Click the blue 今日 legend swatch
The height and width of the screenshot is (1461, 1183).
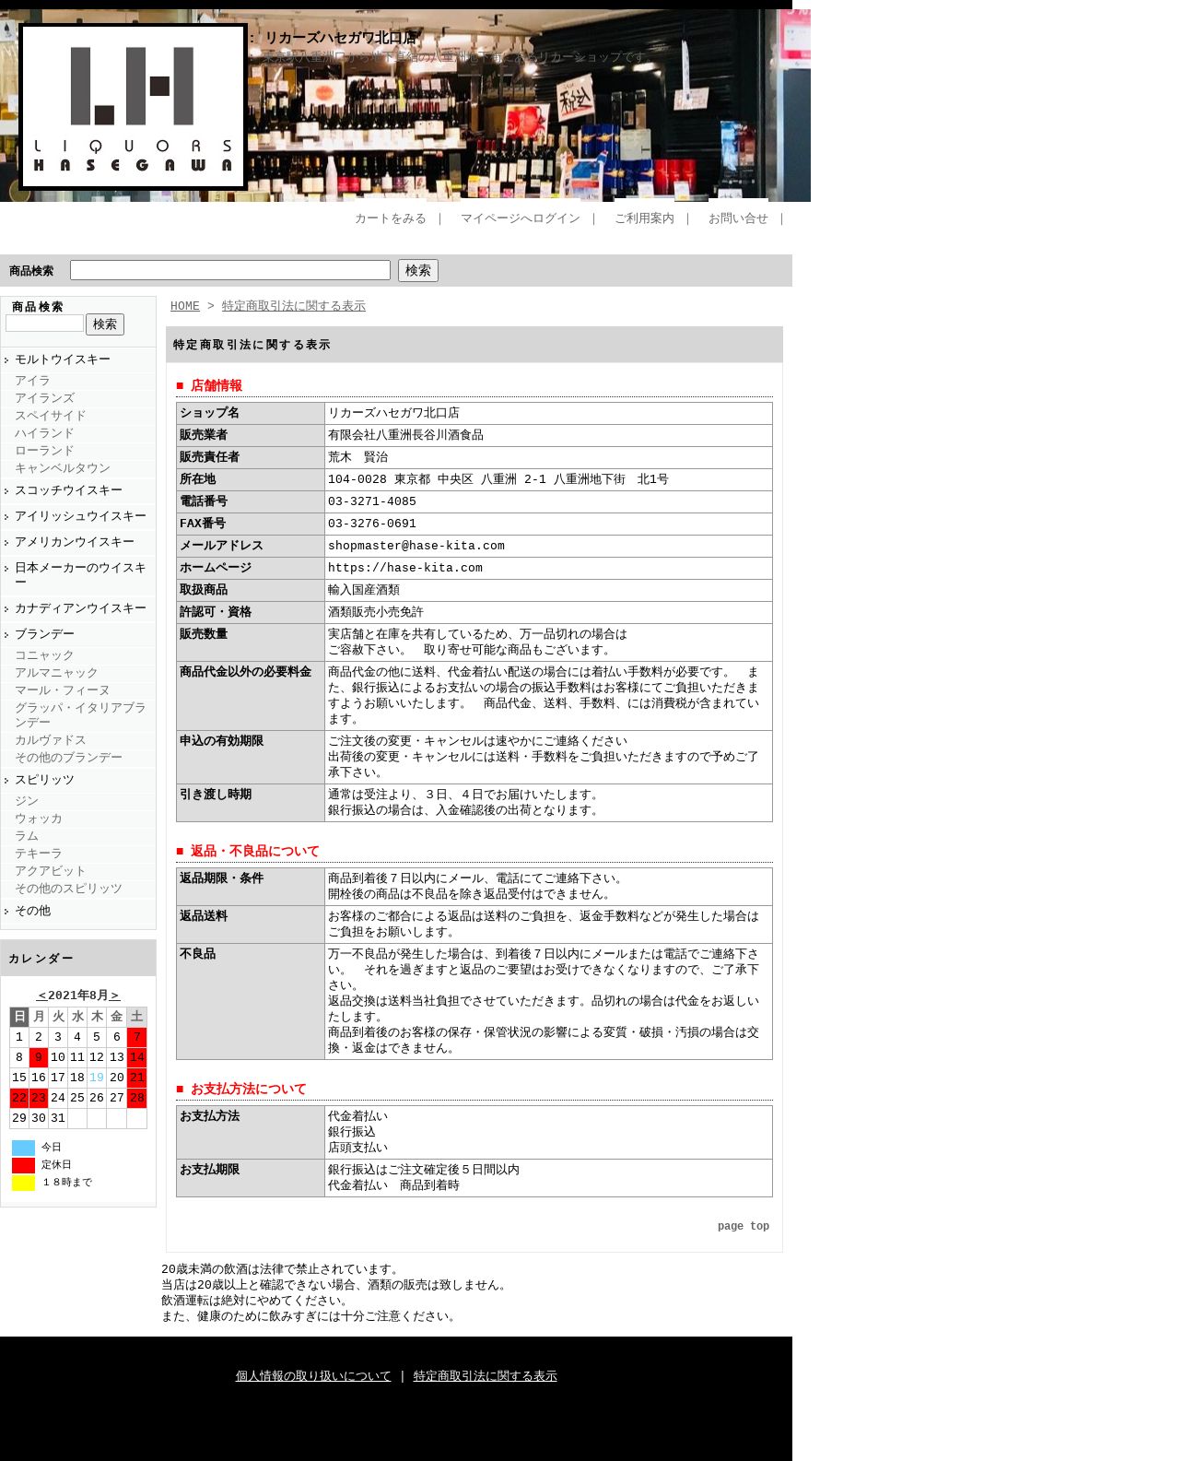23,1148
